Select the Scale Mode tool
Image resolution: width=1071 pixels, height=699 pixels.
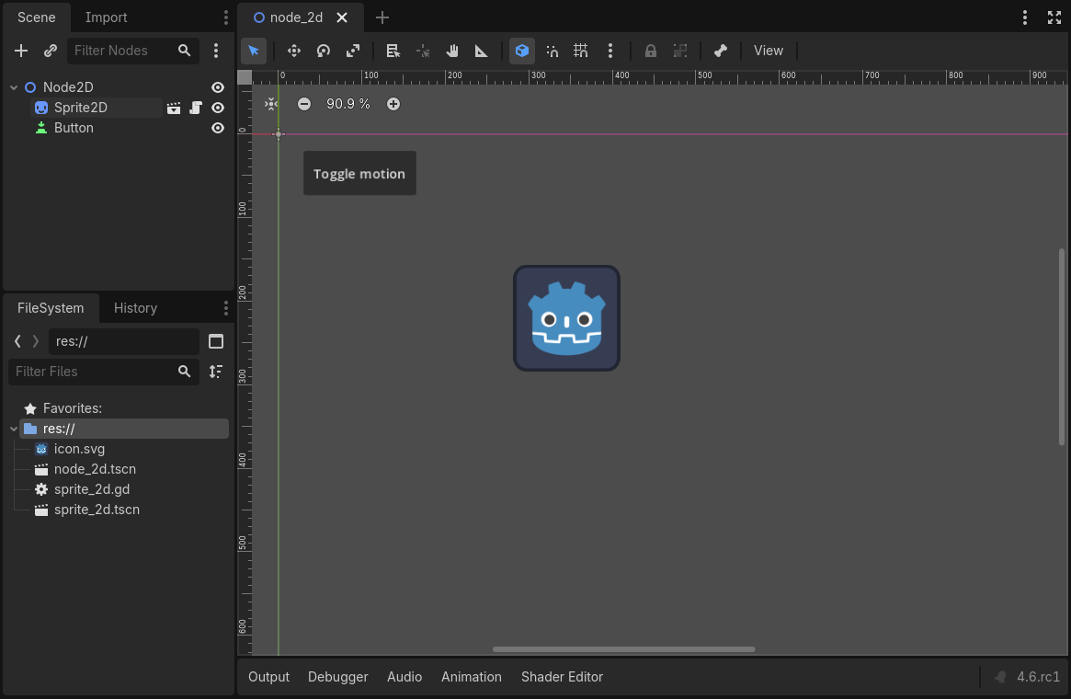point(353,51)
